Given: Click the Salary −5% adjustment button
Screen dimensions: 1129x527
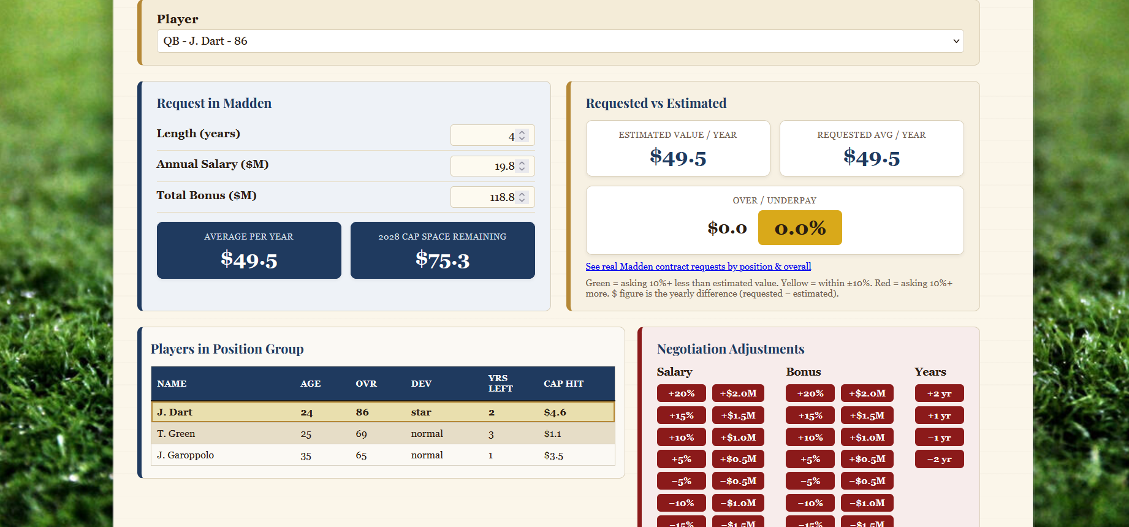Looking at the screenshot, I should (x=682, y=481).
